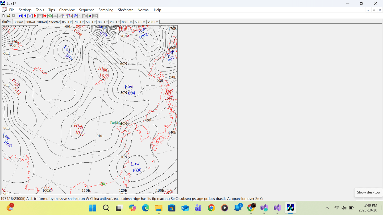Select the SfcWat tab
This screenshot has width=383, height=215.
pyautogui.click(x=54, y=22)
